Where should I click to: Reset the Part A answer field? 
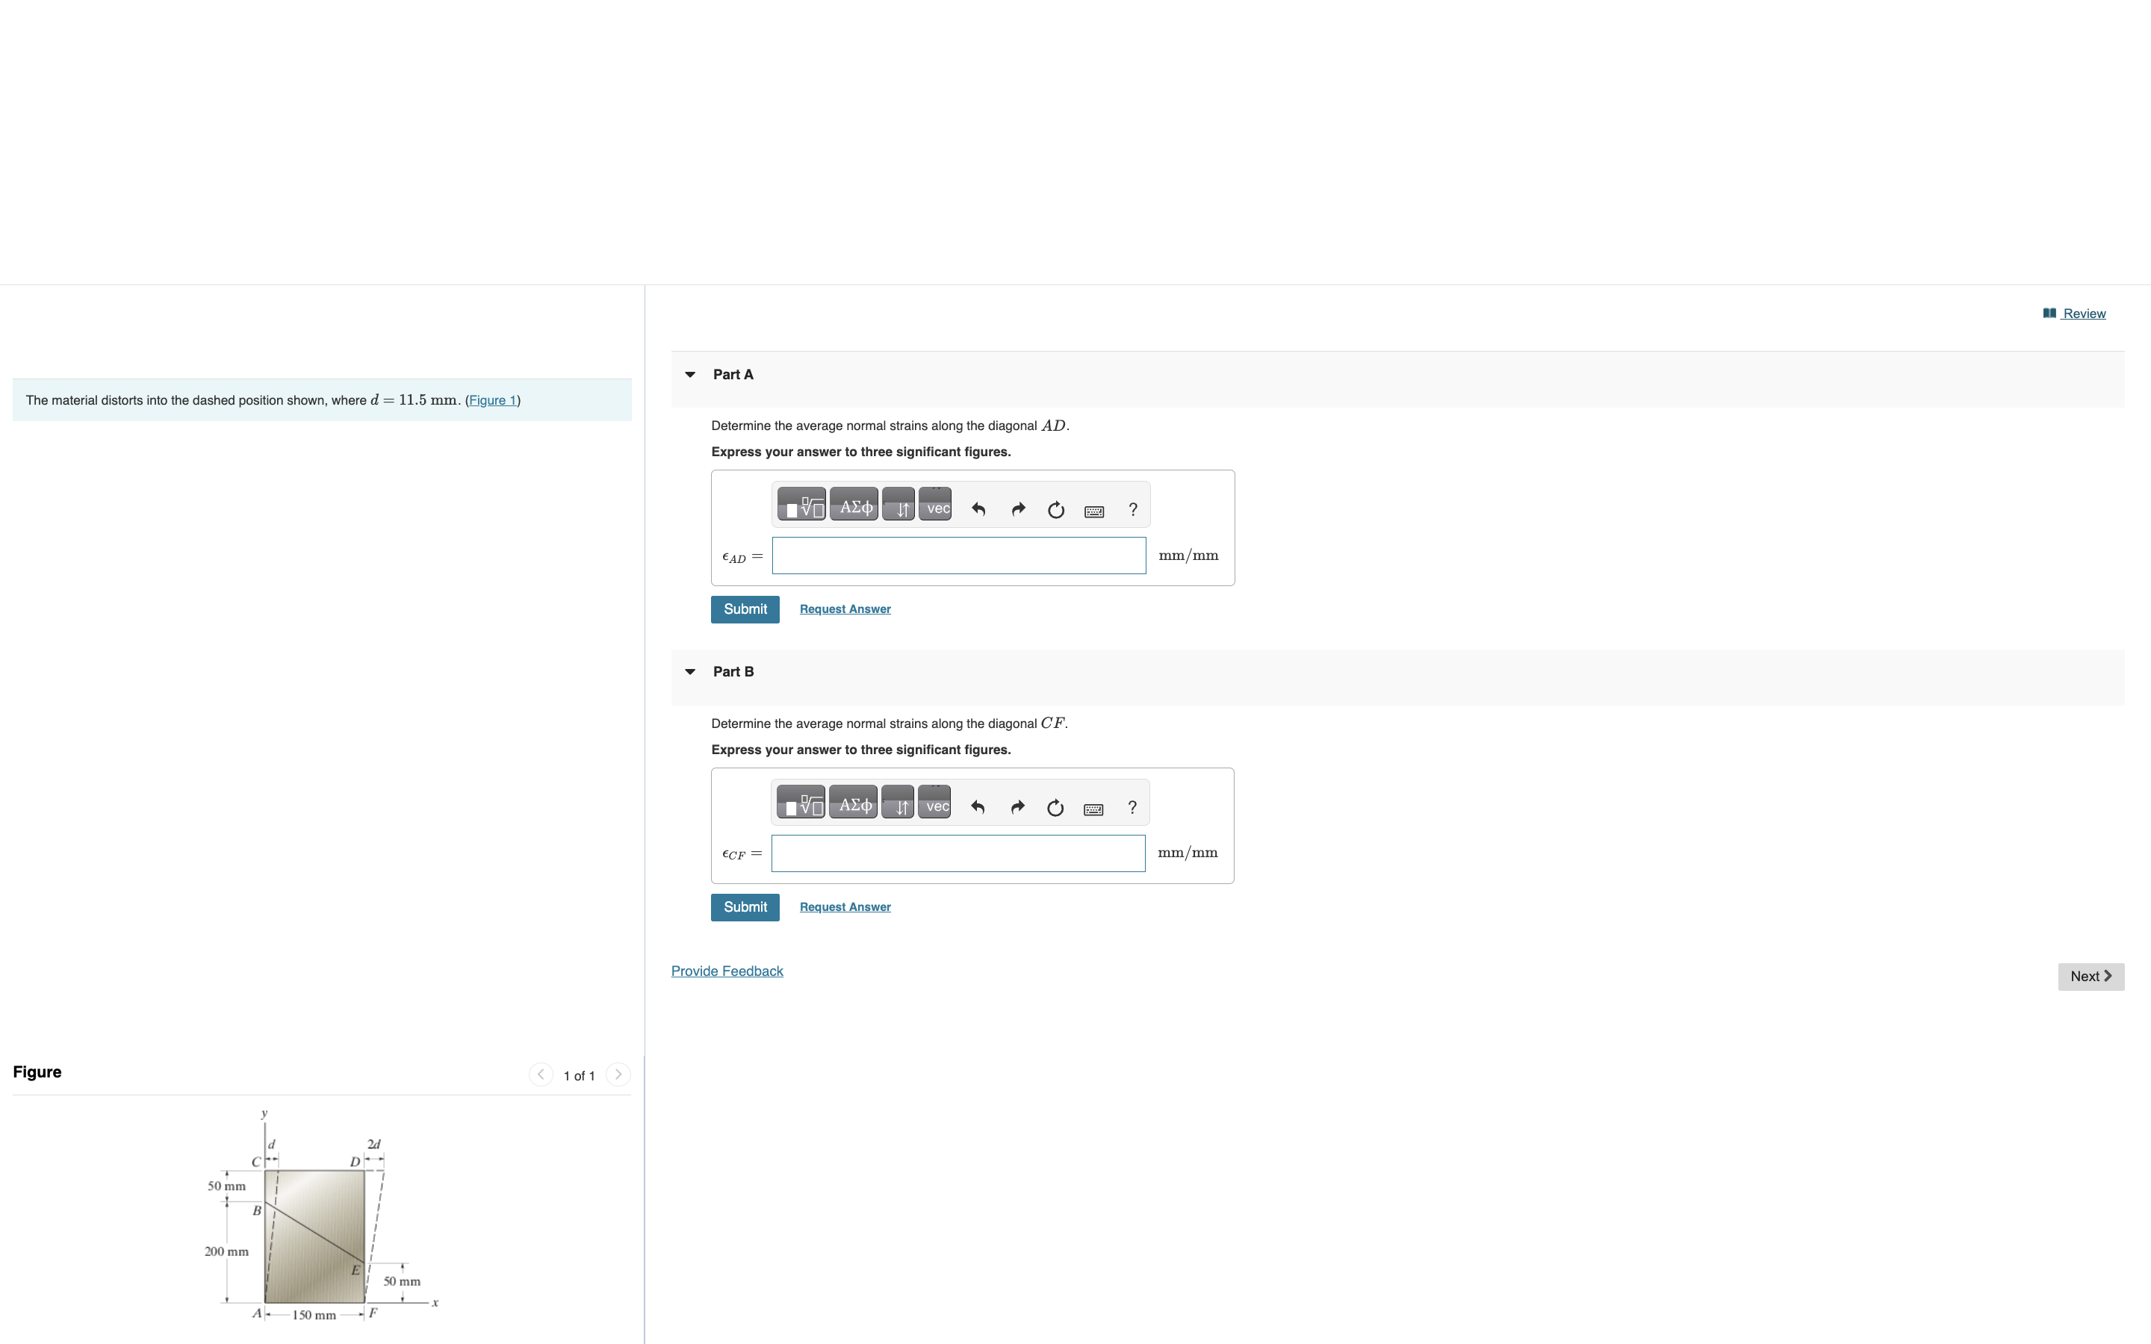pyautogui.click(x=1056, y=509)
